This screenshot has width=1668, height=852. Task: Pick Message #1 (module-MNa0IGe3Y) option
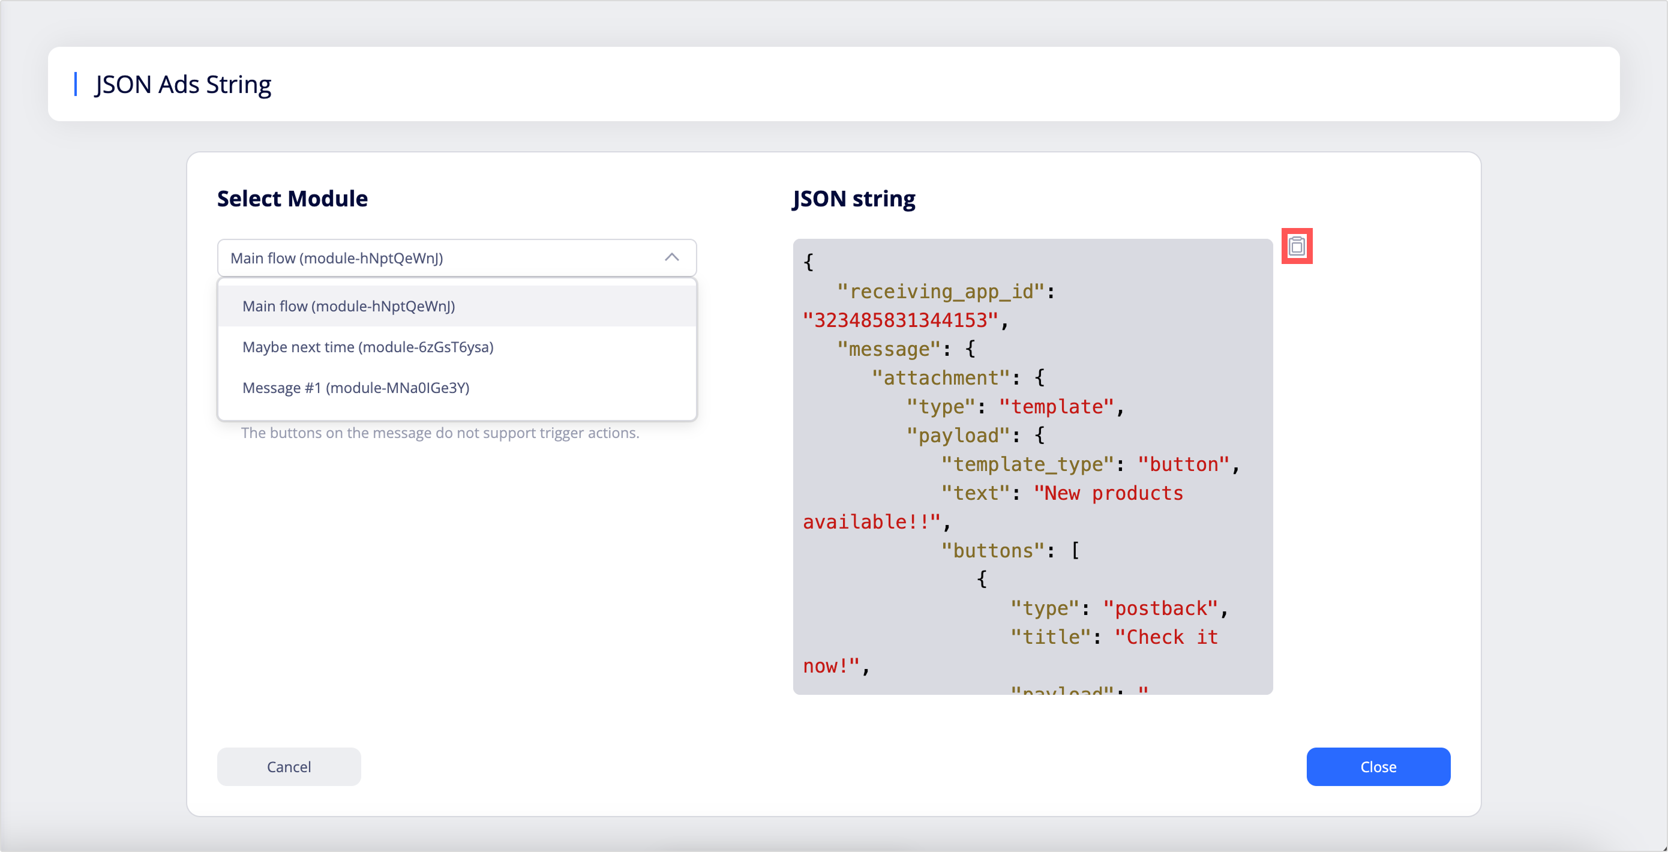(355, 388)
